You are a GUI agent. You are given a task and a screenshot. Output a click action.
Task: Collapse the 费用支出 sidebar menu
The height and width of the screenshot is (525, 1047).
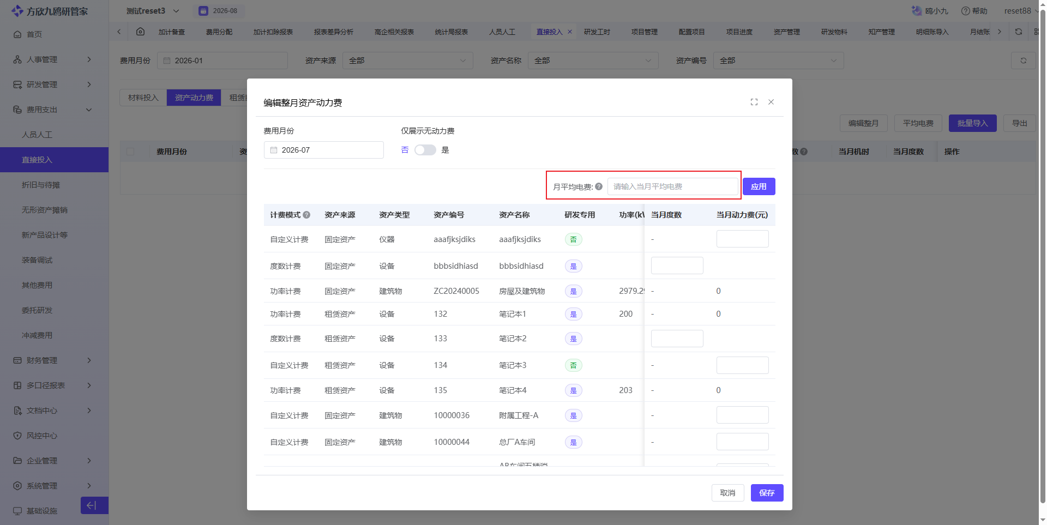pyautogui.click(x=55, y=110)
